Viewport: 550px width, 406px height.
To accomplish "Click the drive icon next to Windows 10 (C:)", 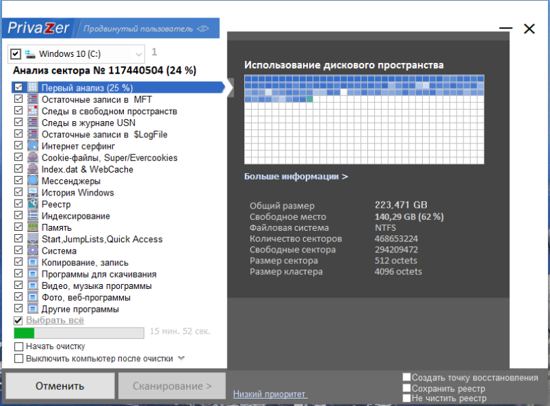I will [x=30, y=54].
